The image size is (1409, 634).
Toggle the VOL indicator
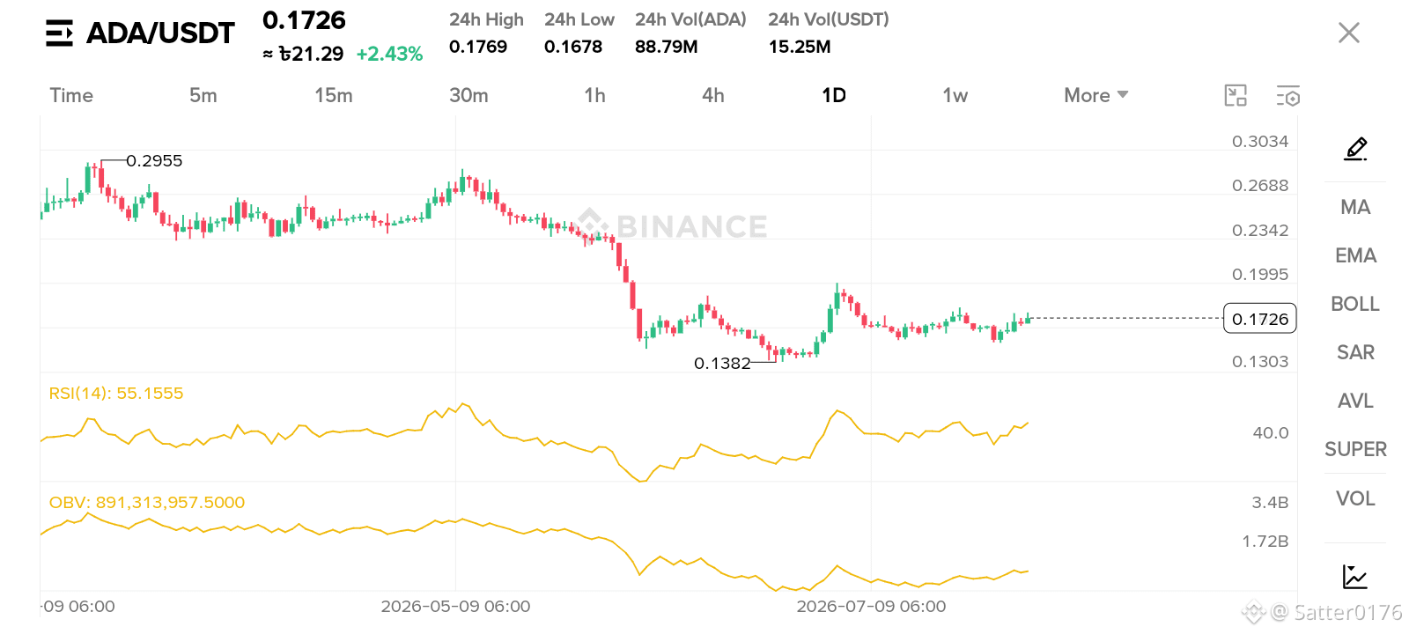tap(1355, 498)
